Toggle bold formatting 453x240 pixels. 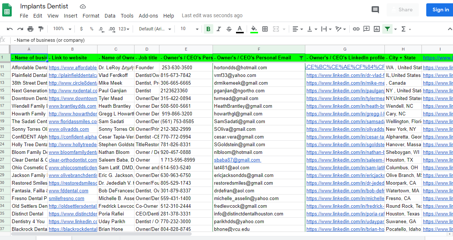click(x=208, y=29)
